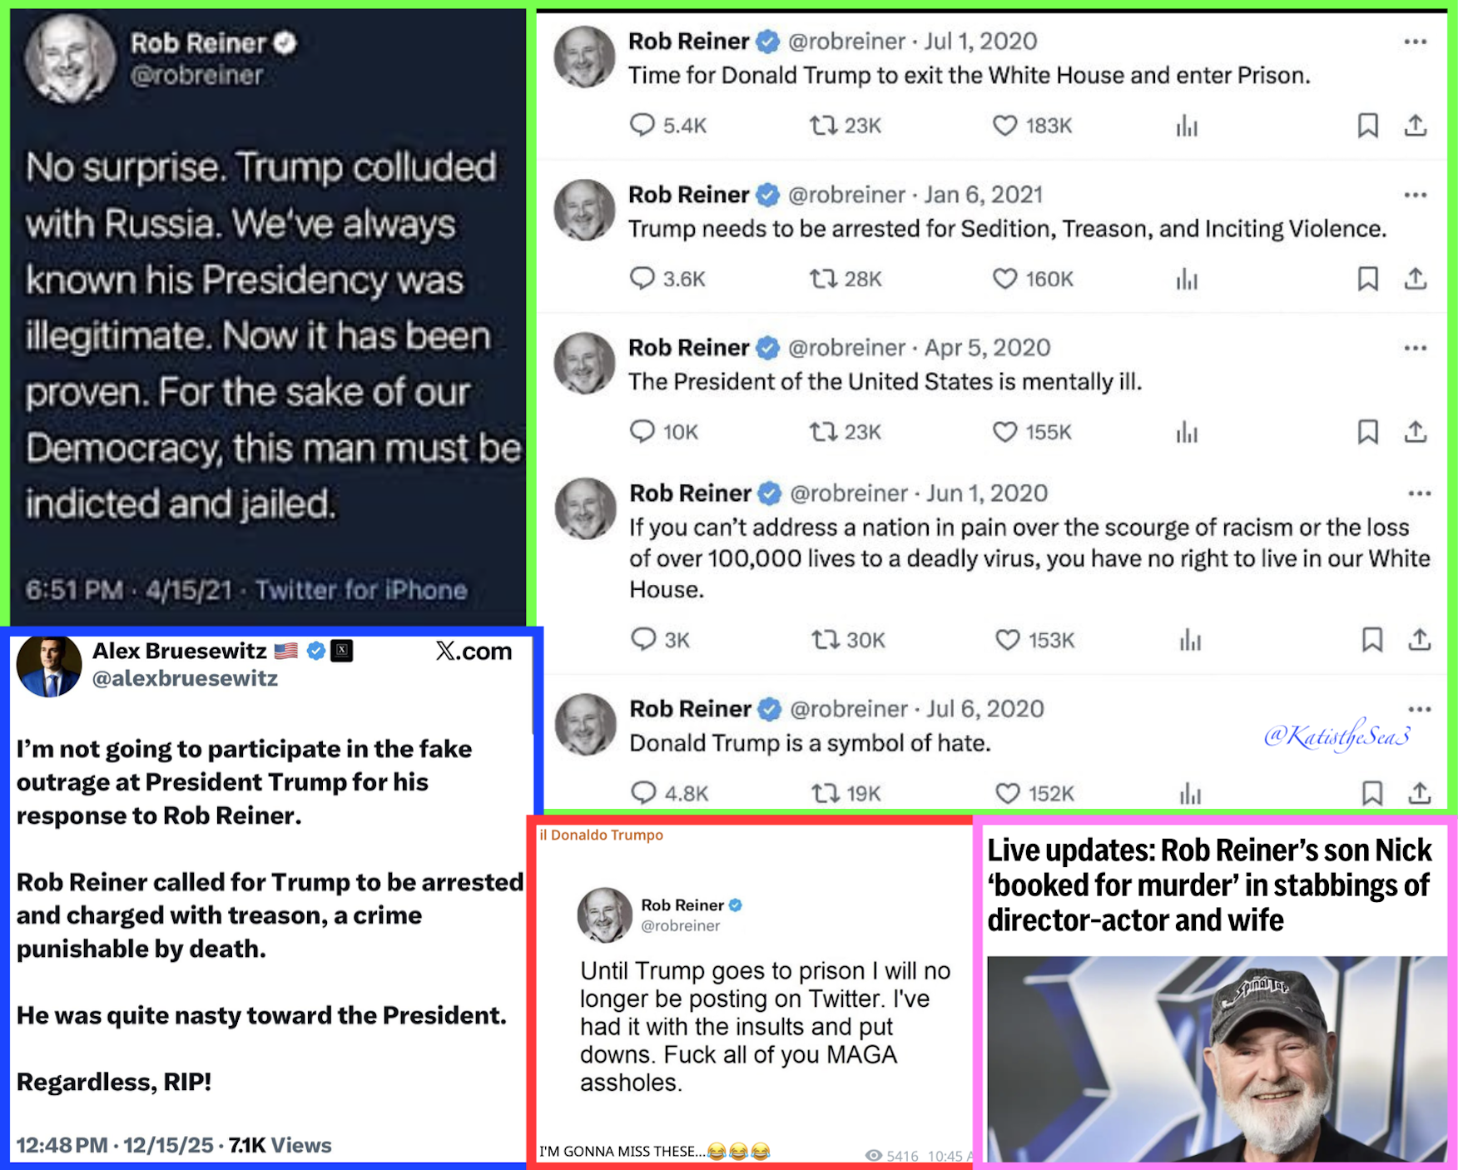Bookmark the Jul 6, 2020 tweet

(1371, 793)
